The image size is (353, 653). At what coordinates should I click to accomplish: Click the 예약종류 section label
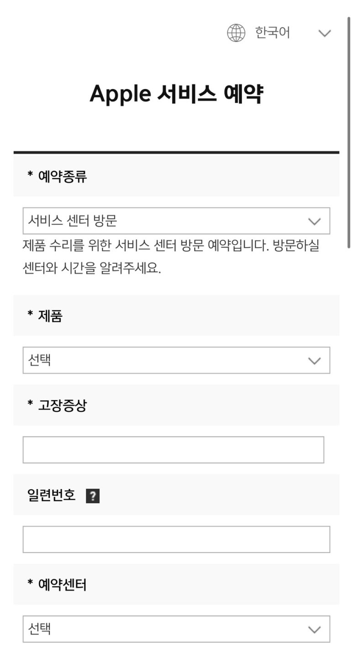click(x=57, y=176)
